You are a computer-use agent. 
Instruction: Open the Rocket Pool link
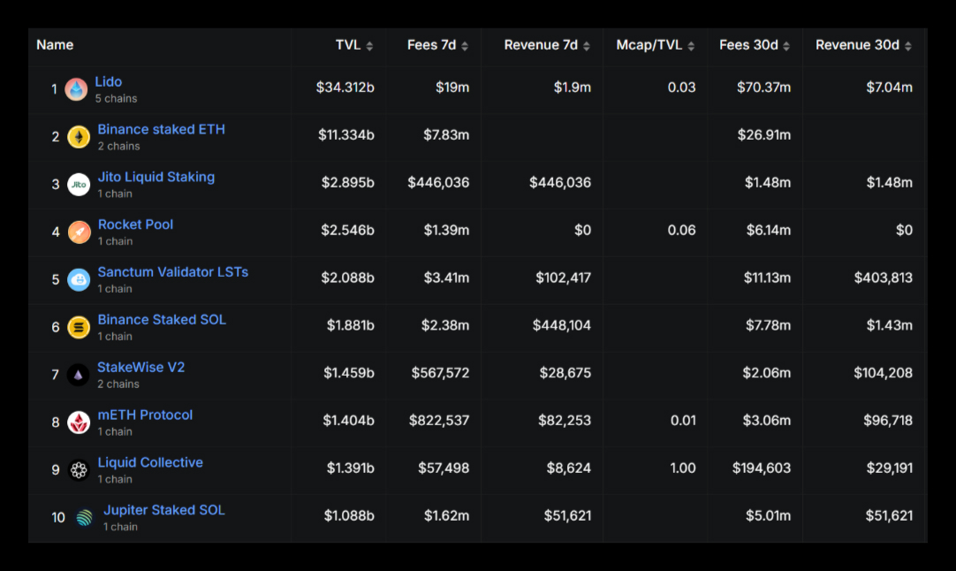pyautogui.click(x=135, y=225)
